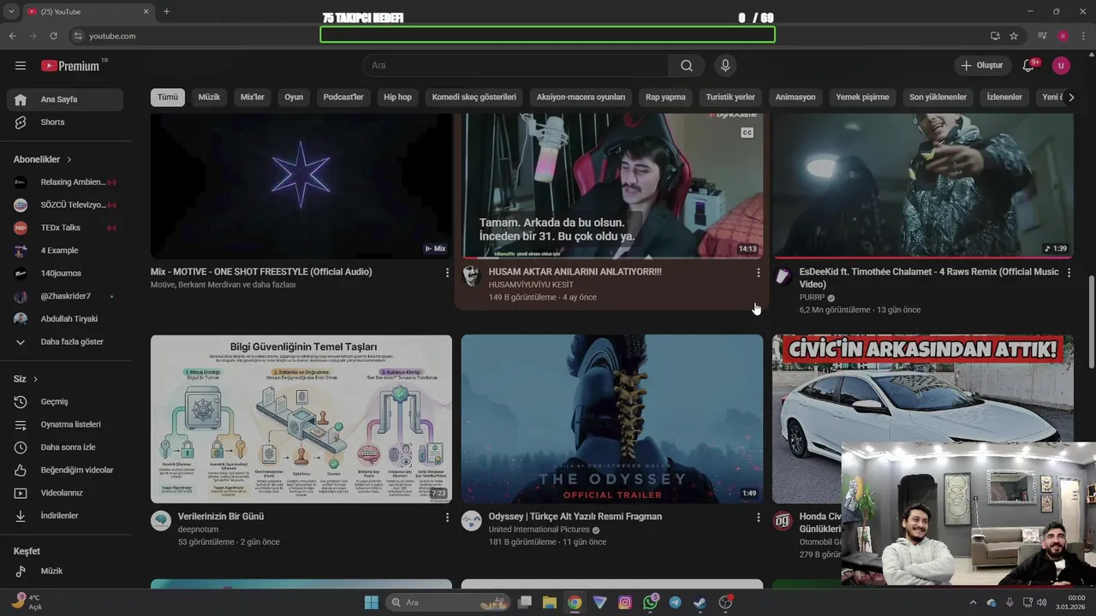Bookmark this page with the star
Viewport: 1096px width, 616px height.
click(1014, 36)
